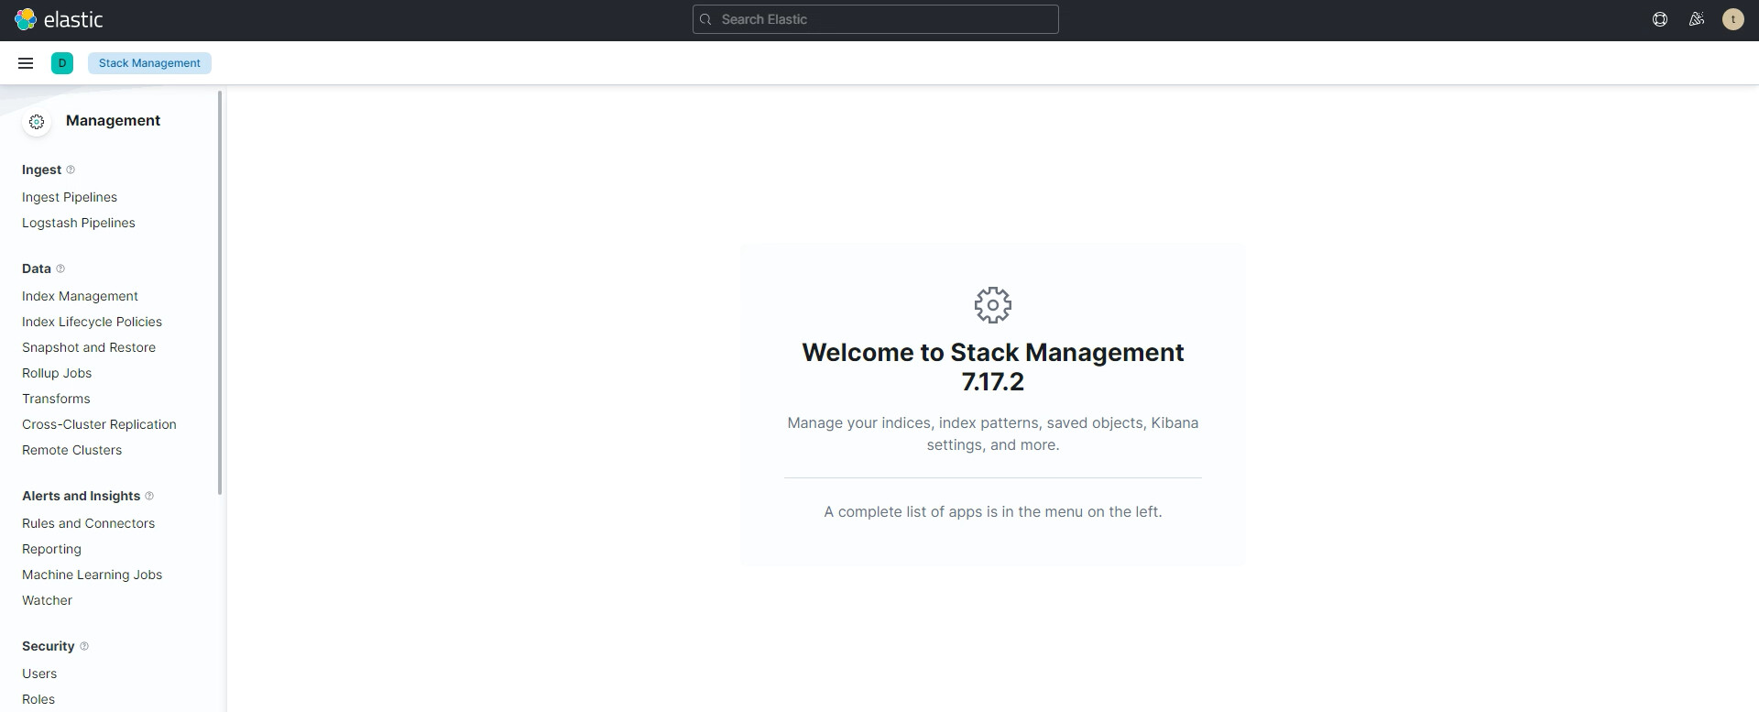Open the Users page
1759x712 pixels.
pos(39,674)
